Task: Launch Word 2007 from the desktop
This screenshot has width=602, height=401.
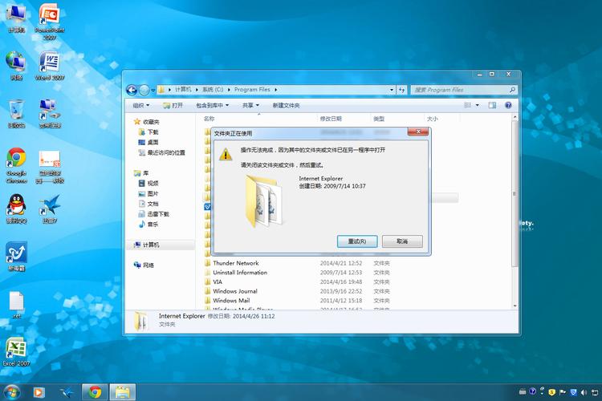Action: click(49, 64)
